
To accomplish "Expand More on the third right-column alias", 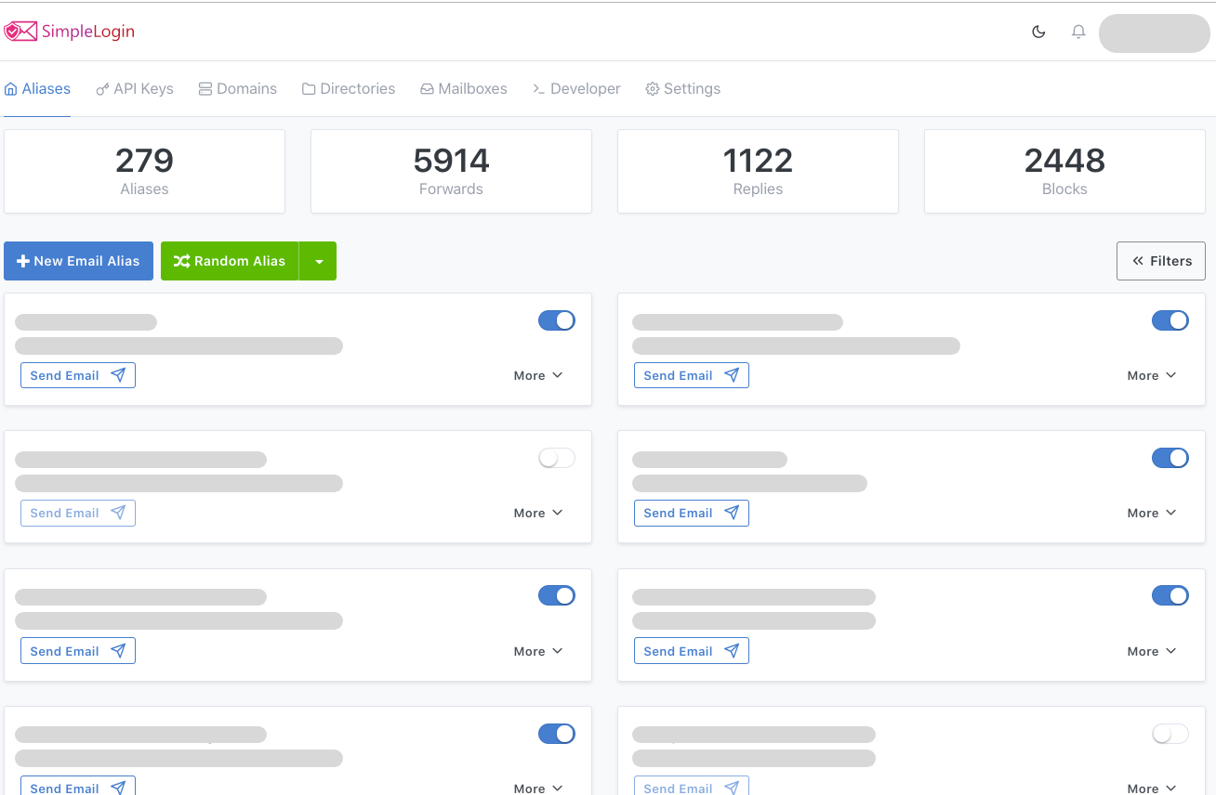I will (x=1152, y=651).
